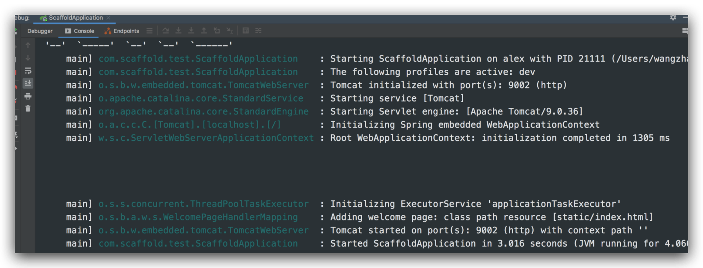Image resolution: width=703 pixels, height=268 pixels.
Task: Click logger name on the 'Tomcat started on port' line
Action: 203,230
